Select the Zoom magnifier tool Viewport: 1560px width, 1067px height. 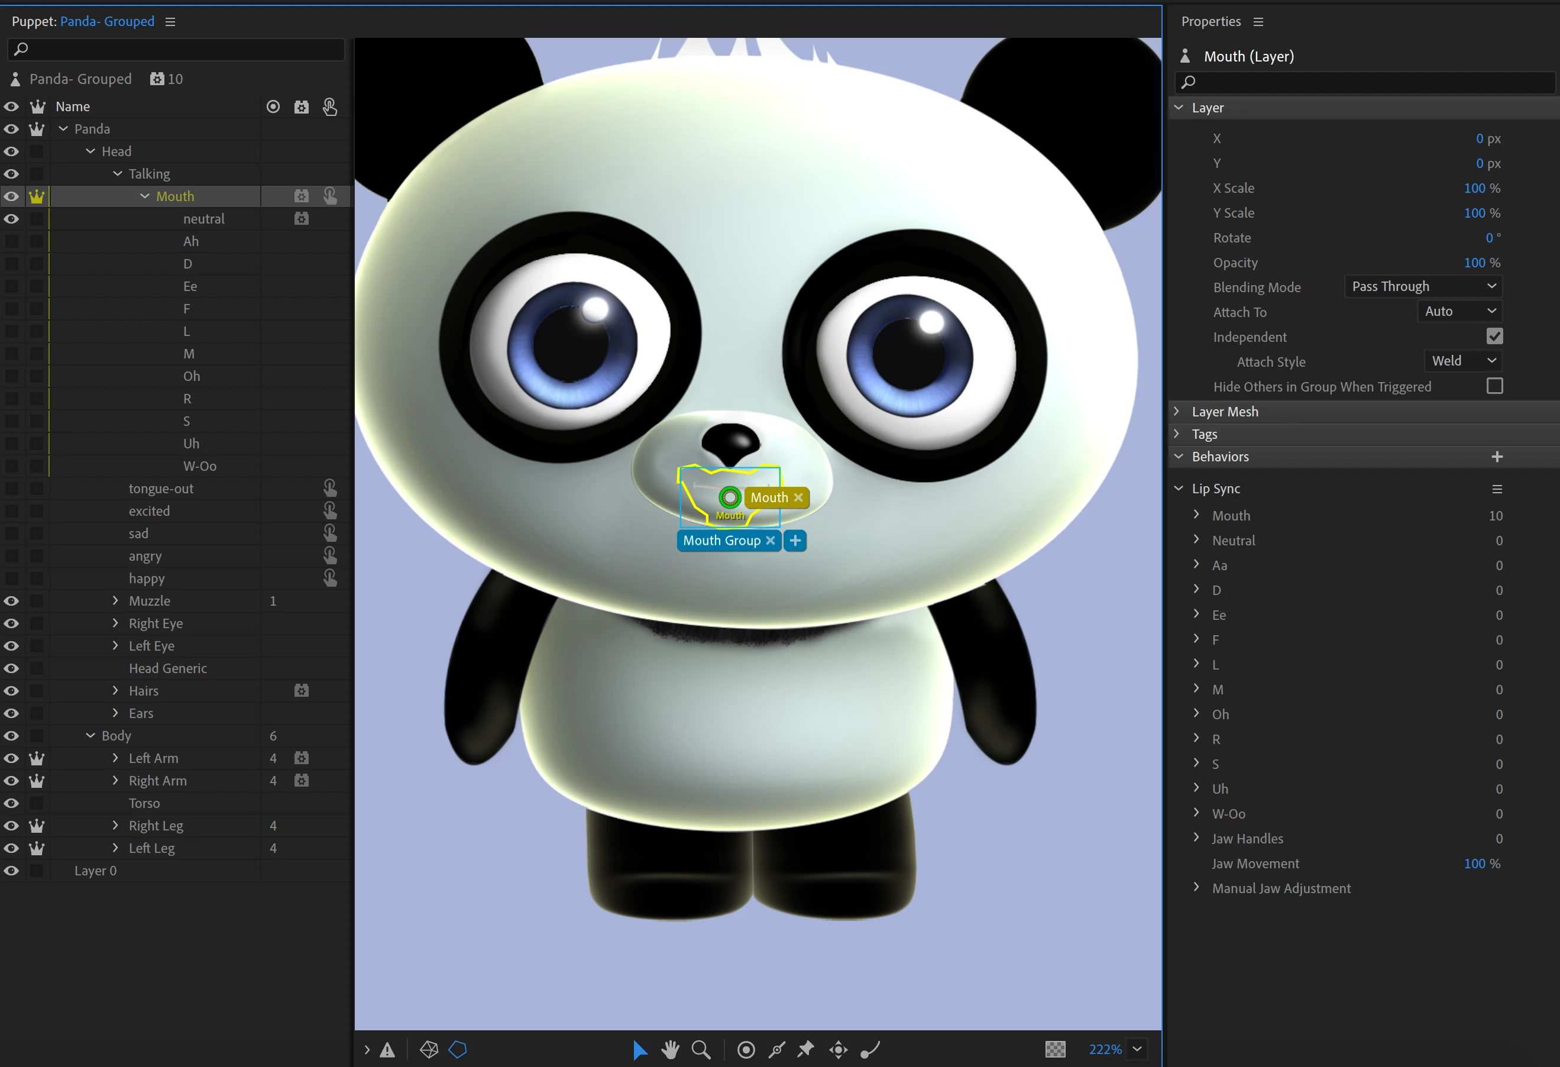click(701, 1049)
